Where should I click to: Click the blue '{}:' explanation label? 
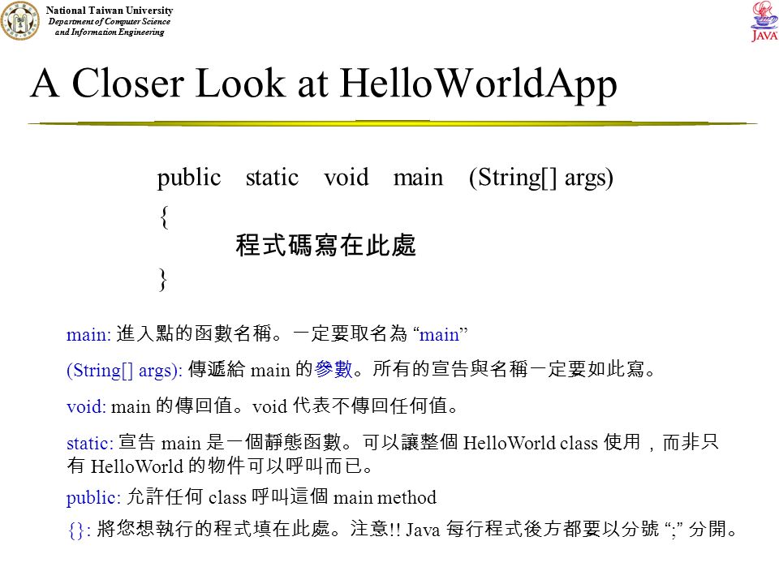click(79, 530)
